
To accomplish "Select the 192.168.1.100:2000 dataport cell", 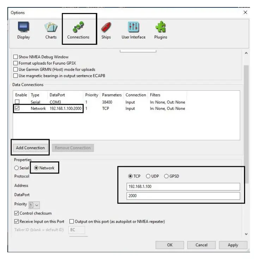I will point(66,108).
